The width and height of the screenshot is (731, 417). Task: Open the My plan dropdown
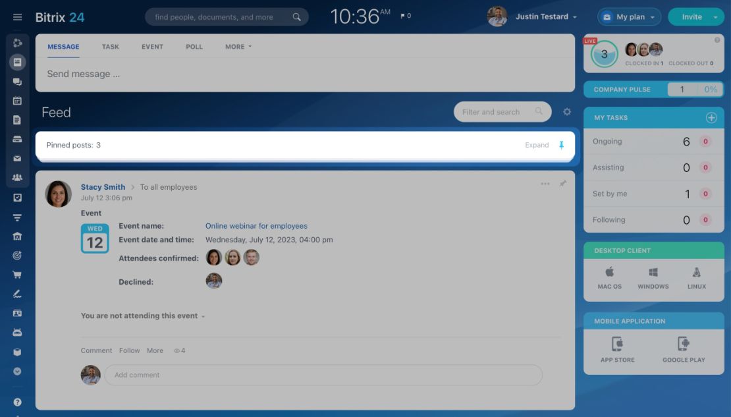[x=629, y=16]
